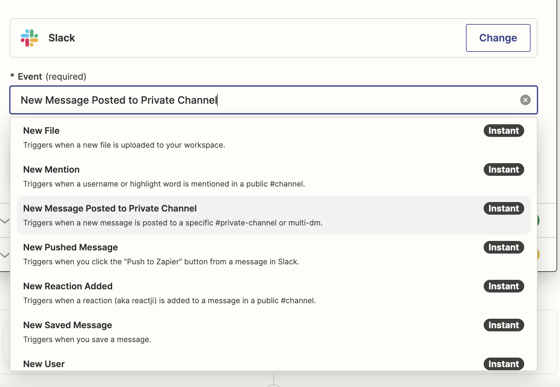
Task: Click the Change button next to Slack
Action: tap(498, 38)
